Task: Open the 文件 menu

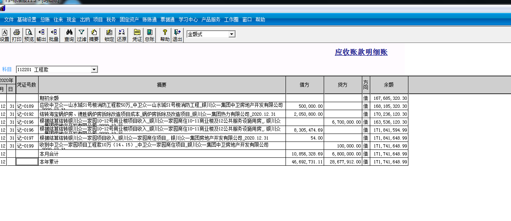Action: (9, 19)
